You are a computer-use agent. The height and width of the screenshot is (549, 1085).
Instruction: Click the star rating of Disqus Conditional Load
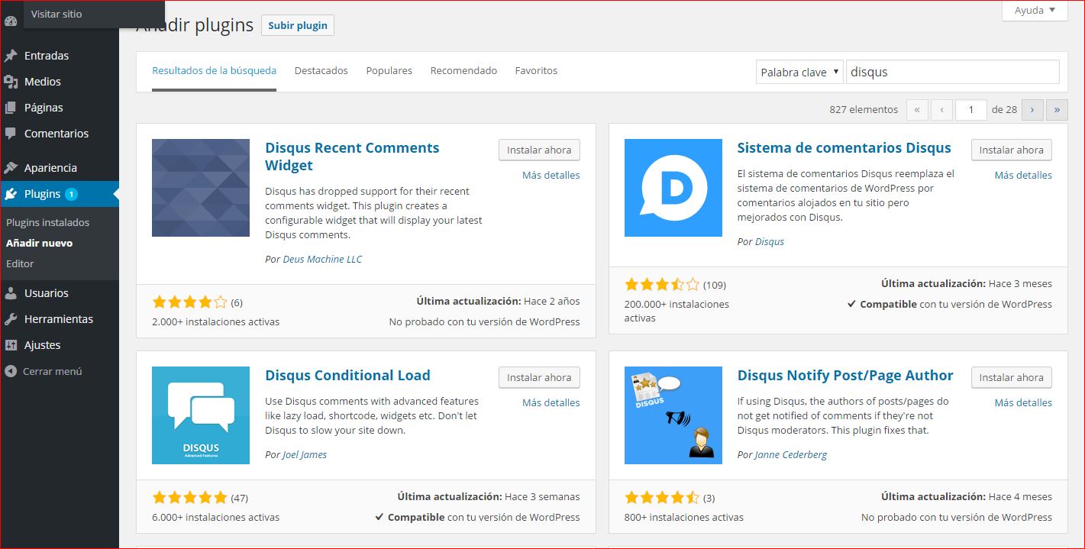coord(189,498)
